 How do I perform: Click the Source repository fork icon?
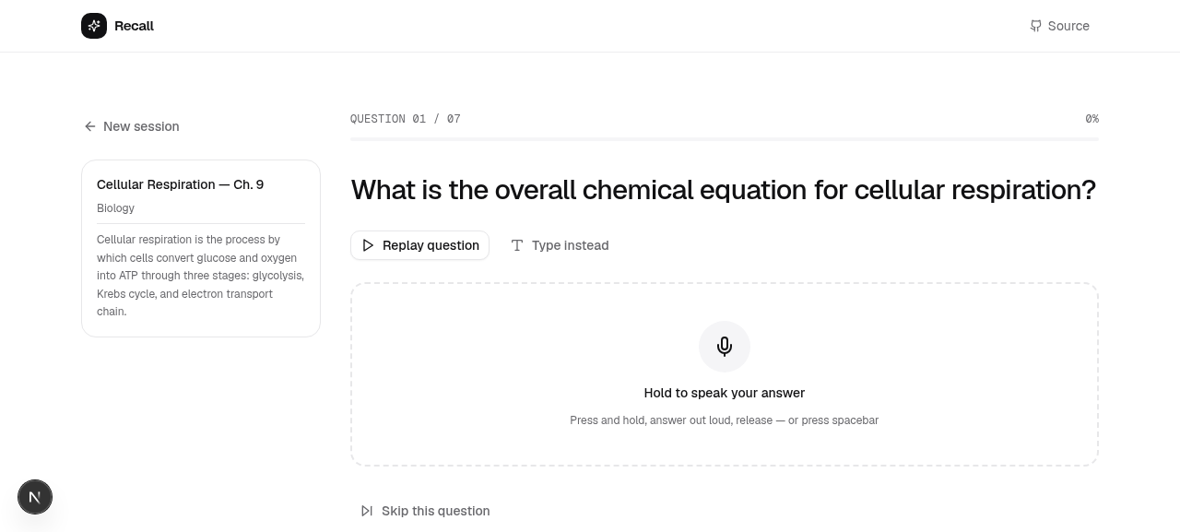click(1035, 26)
